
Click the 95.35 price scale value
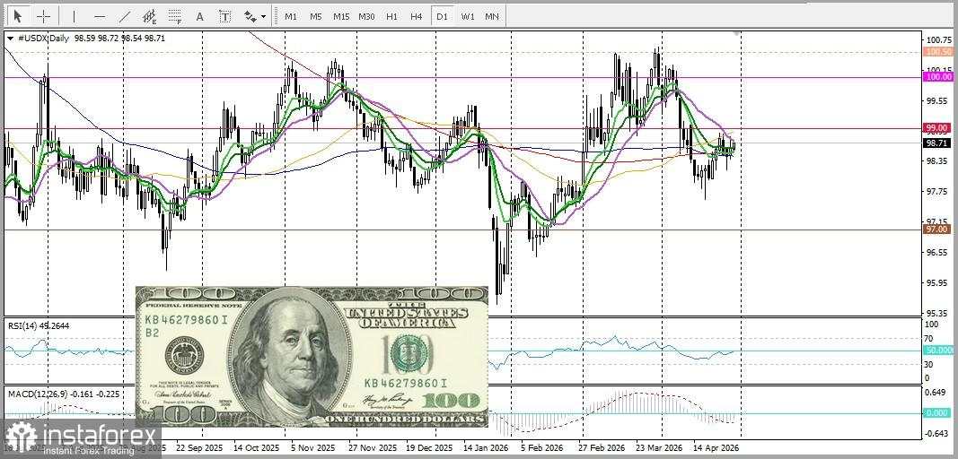pyautogui.click(x=938, y=313)
